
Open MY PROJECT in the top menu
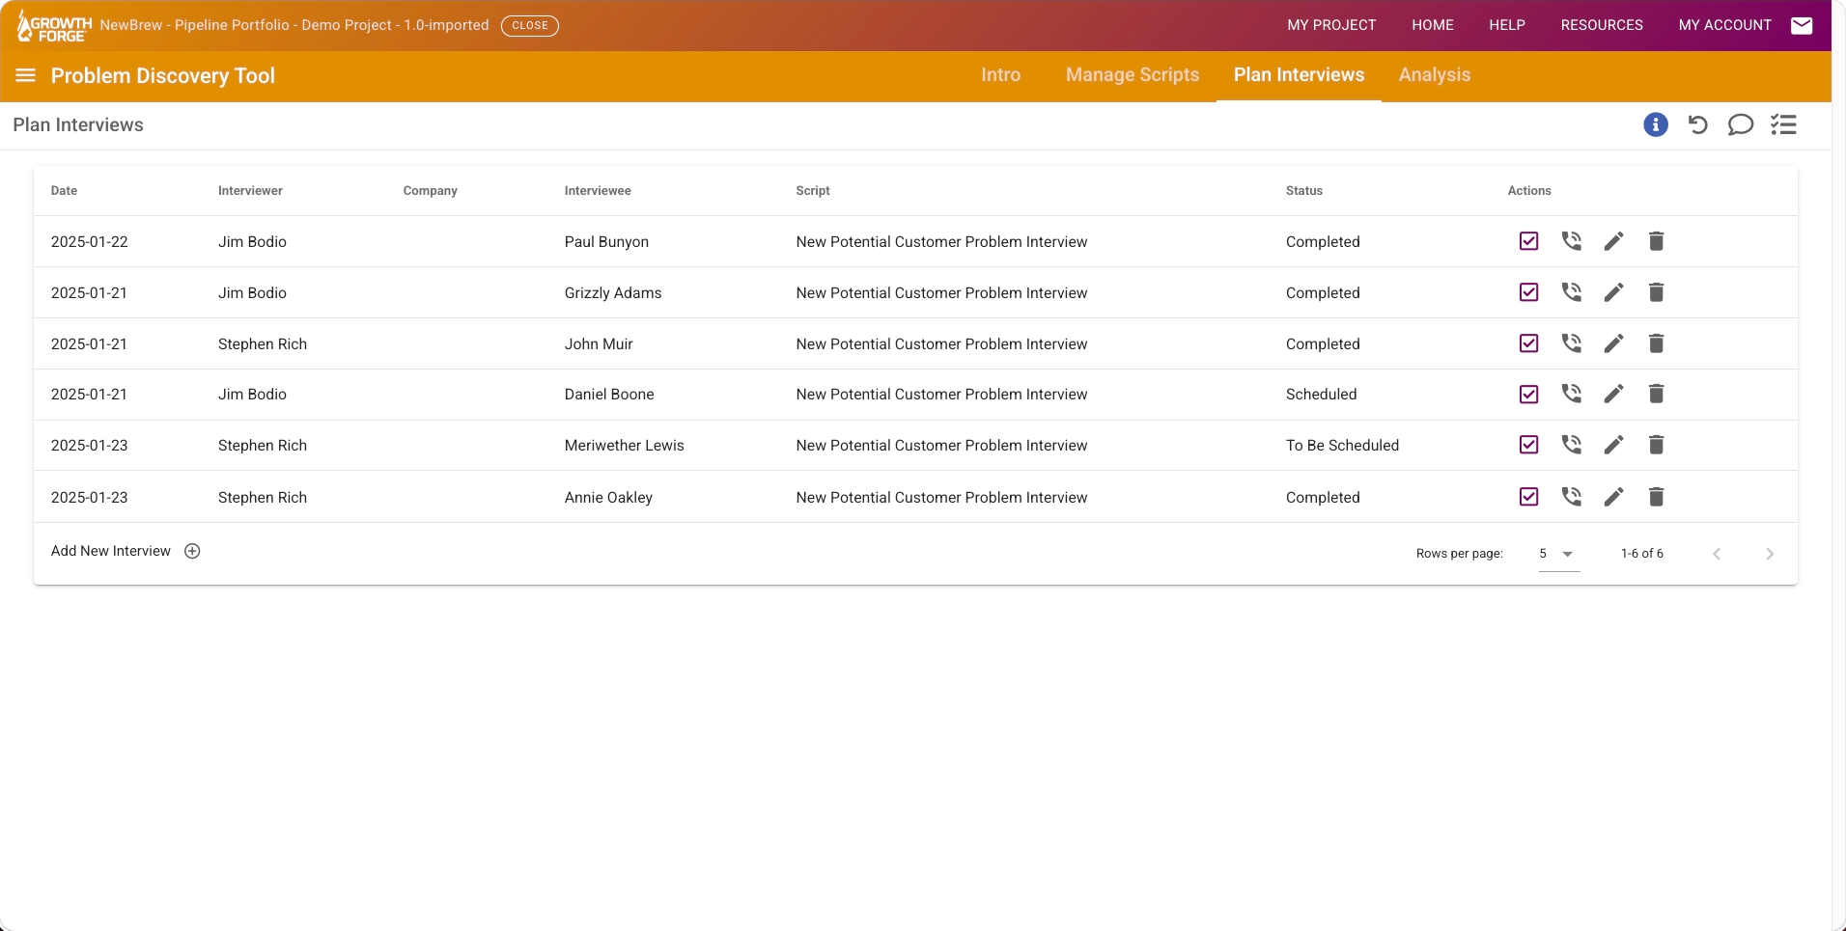[x=1331, y=25]
